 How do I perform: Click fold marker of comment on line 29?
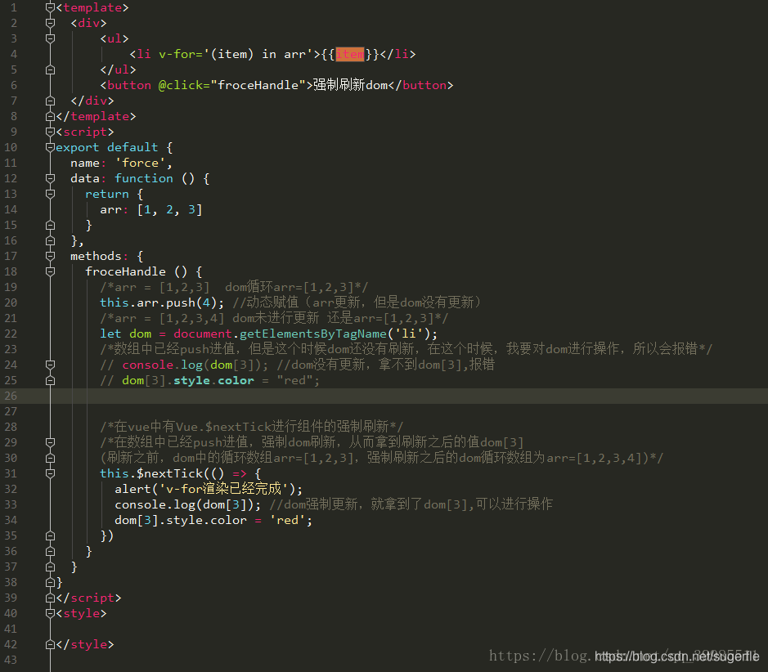point(50,442)
